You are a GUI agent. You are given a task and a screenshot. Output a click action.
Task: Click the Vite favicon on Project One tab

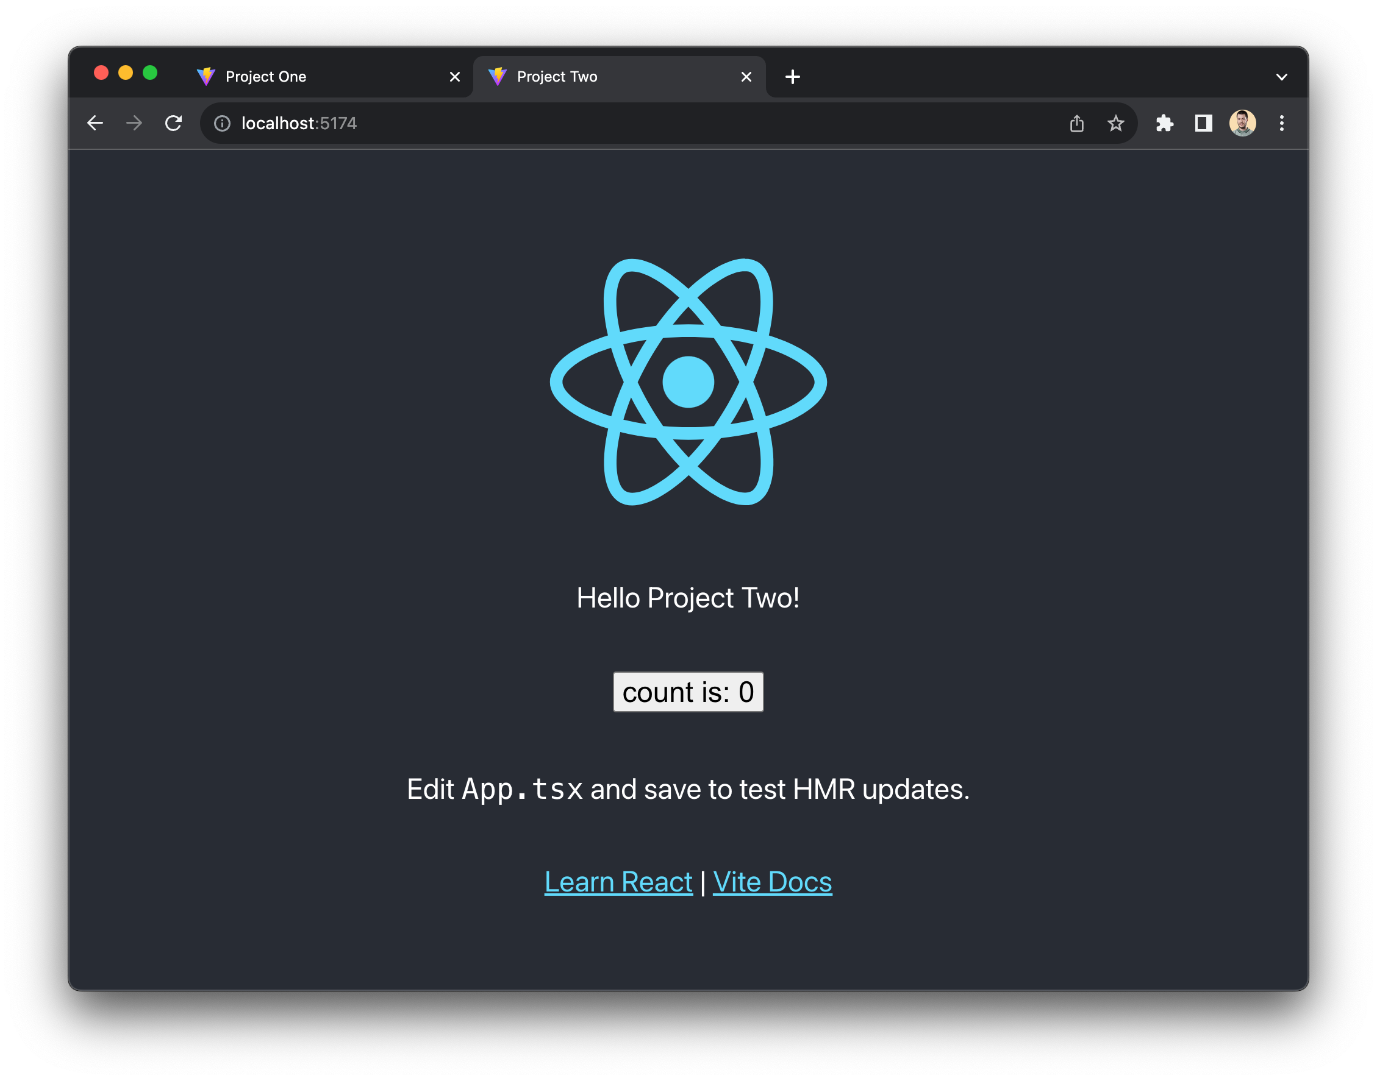point(206,77)
